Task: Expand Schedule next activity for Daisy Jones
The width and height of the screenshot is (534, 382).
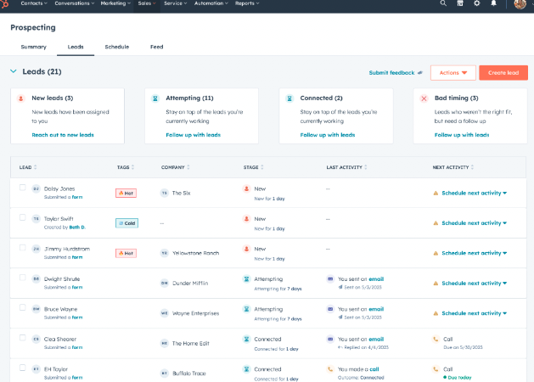Action: (x=474, y=193)
